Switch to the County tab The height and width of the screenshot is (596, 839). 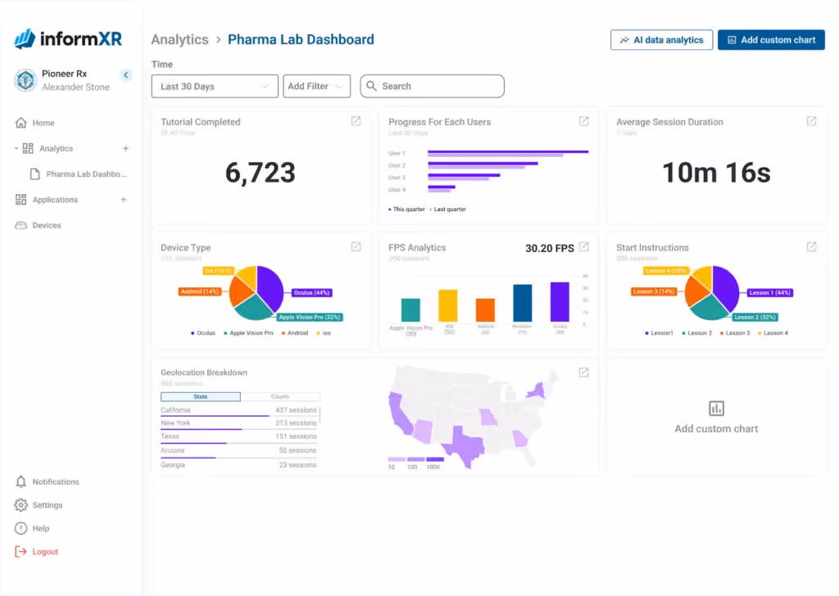coord(280,396)
